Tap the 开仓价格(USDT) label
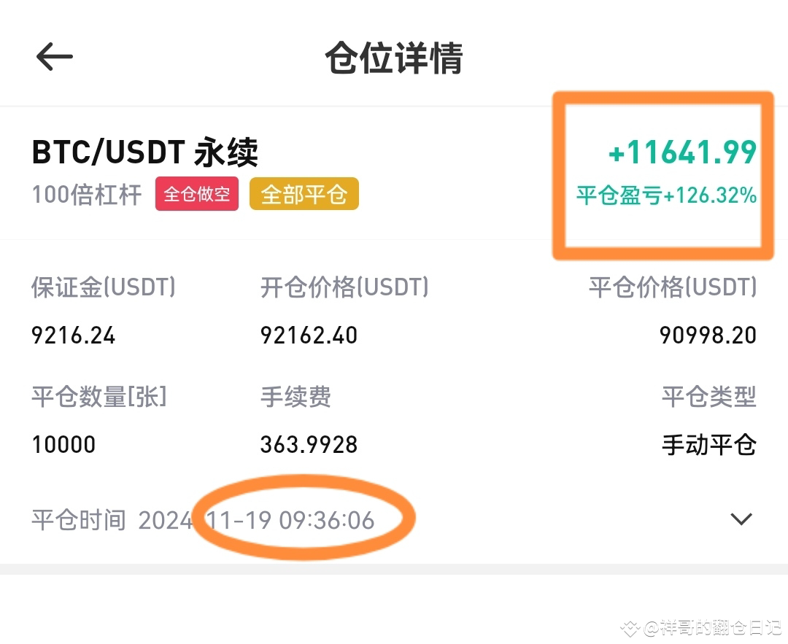788x644 pixels. coord(344,287)
